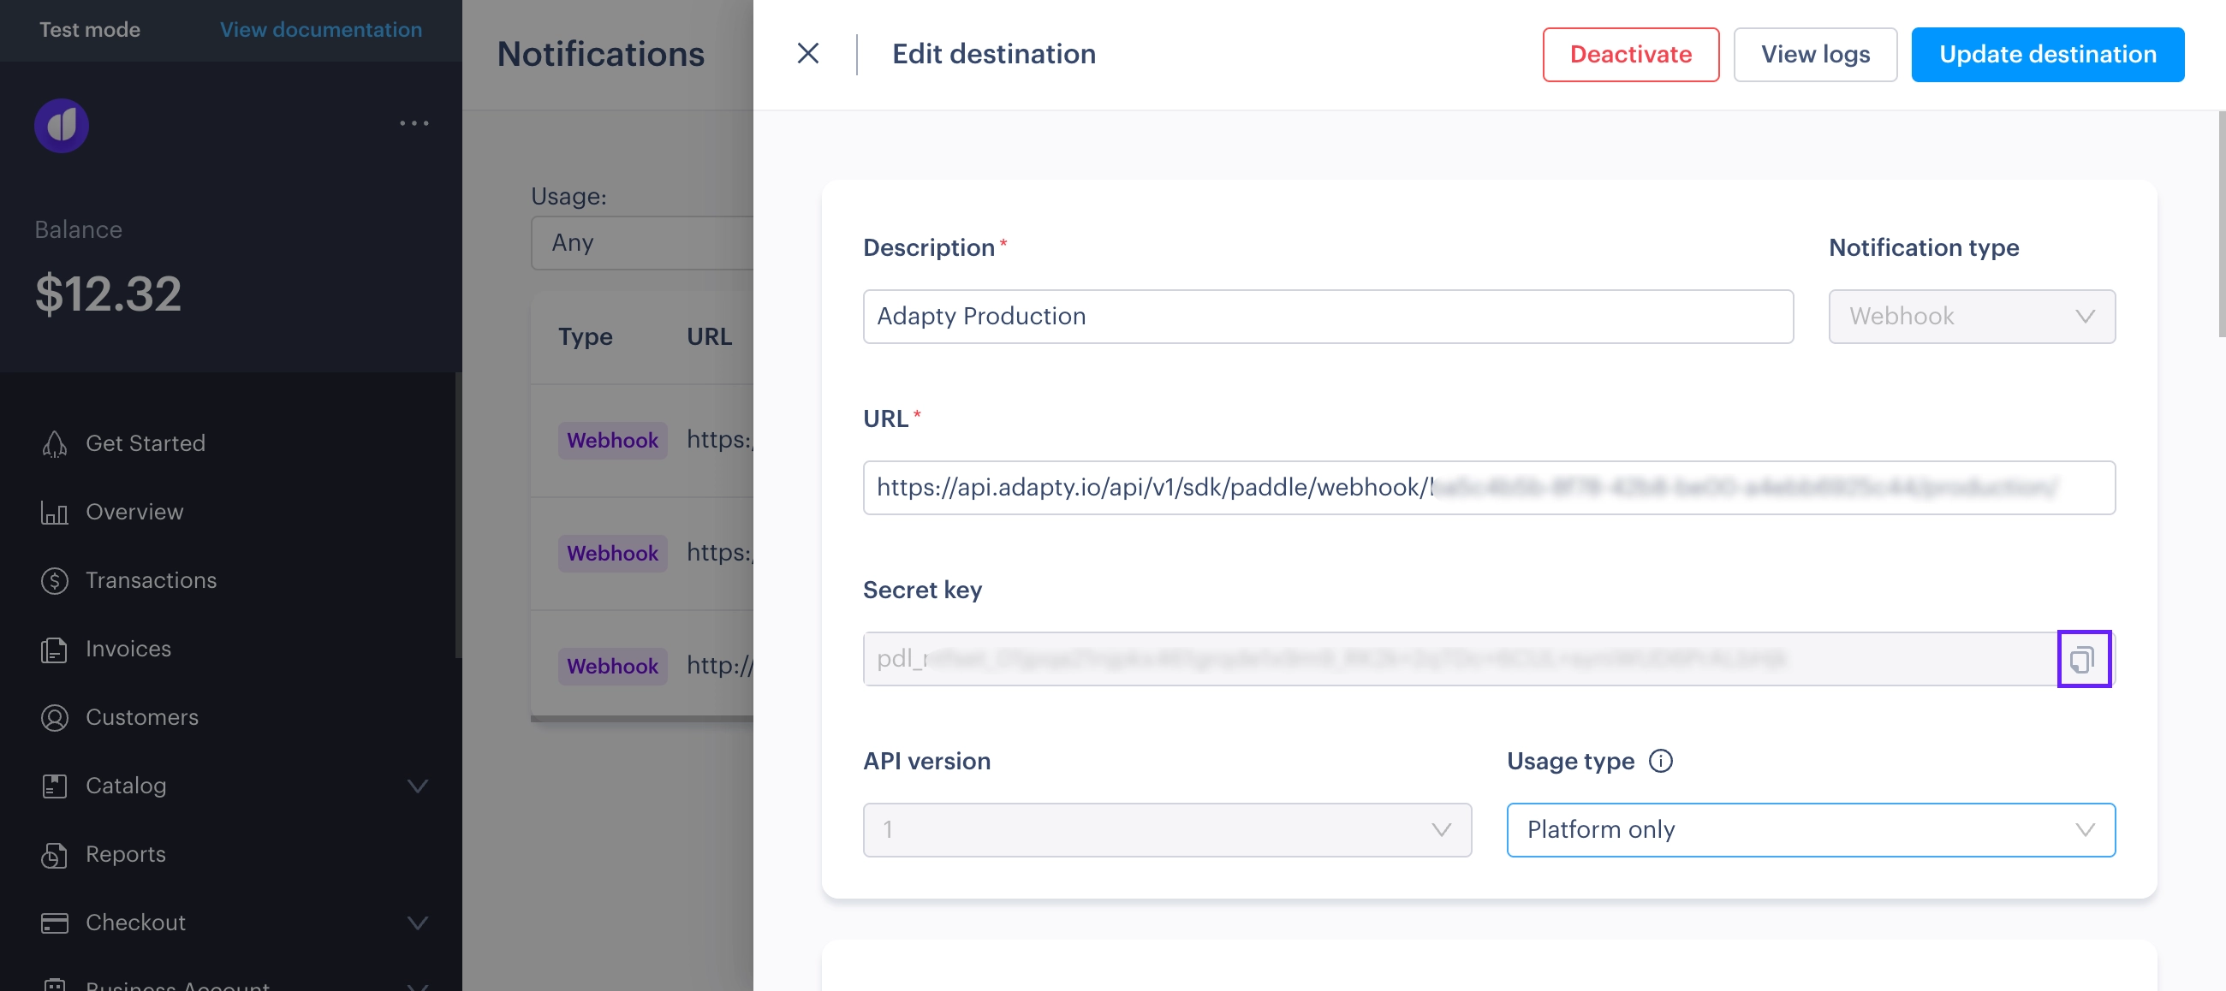Click the Usage type info icon
The height and width of the screenshot is (991, 2226).
pyautogui.click(x=1660, y=762)
